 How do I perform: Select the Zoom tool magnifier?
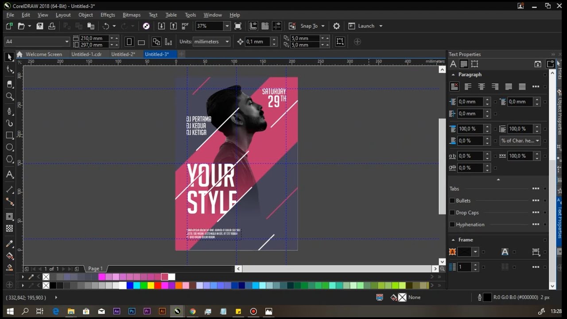[x=10, y=96]
